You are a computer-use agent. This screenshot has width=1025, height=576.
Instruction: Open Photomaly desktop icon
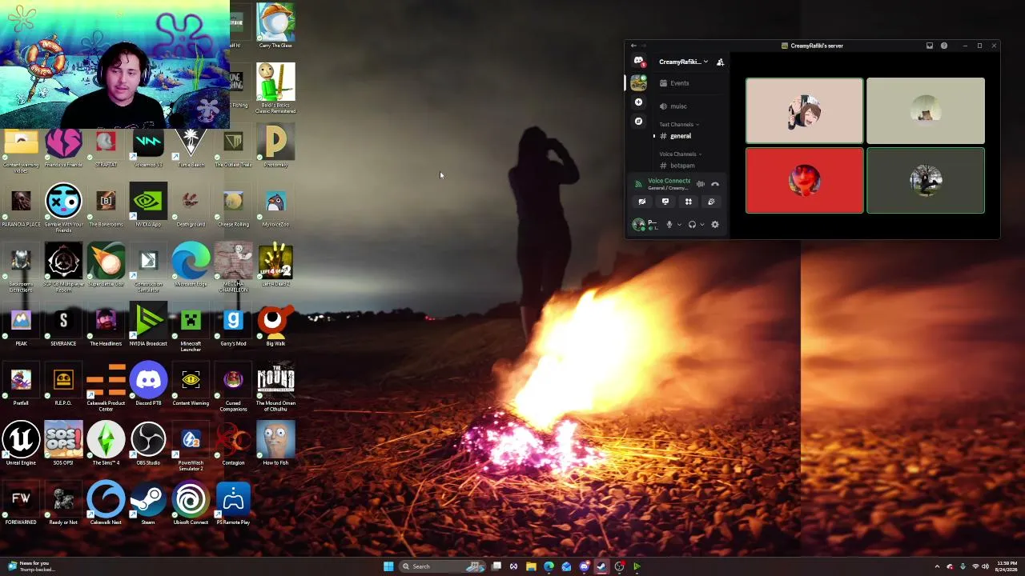pos(275,146)
